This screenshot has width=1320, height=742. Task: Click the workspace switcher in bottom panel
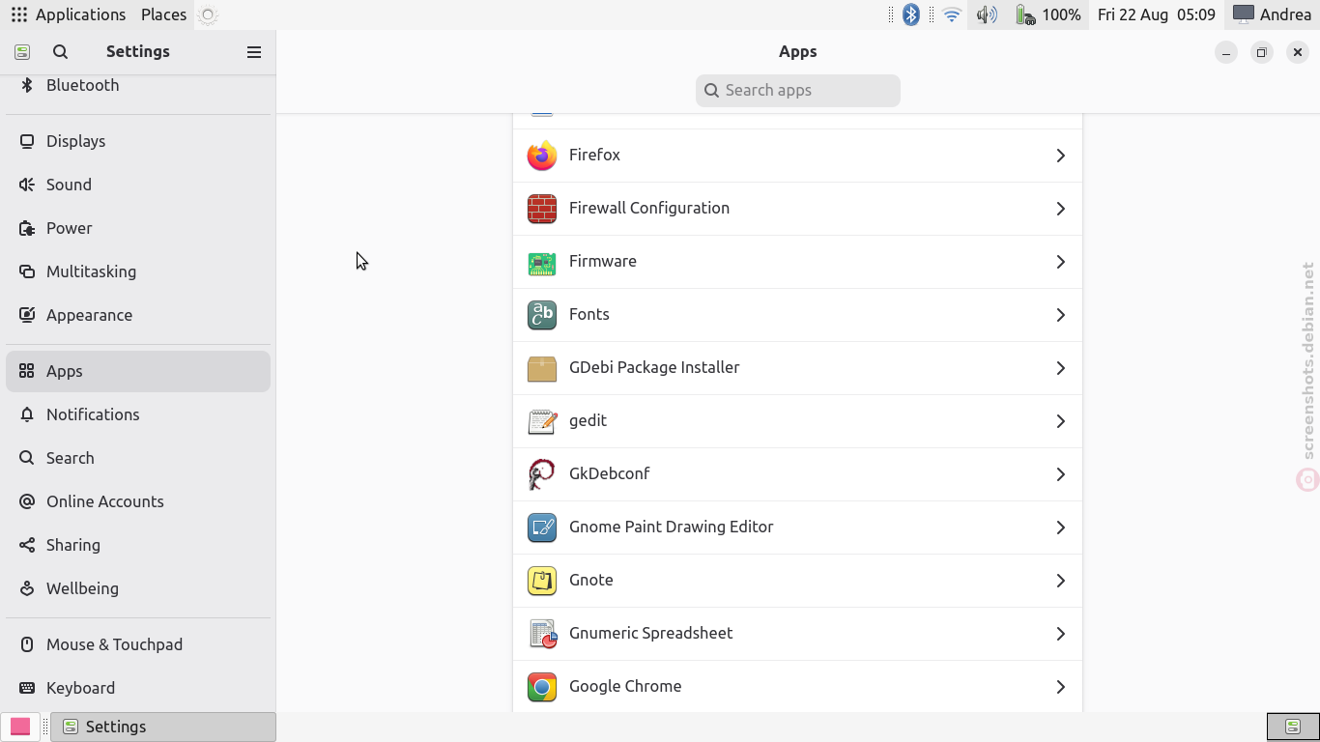coord(1293,727)
